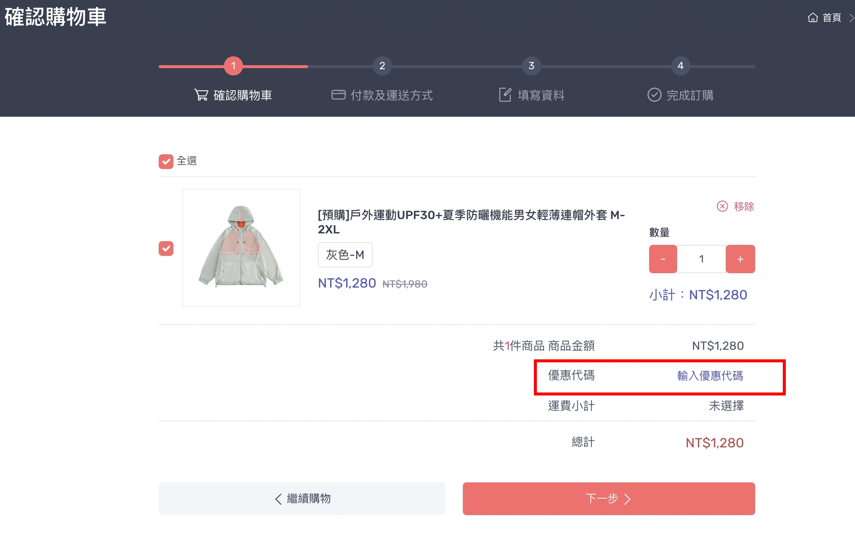The width and height of the screenshot is (855, 542).
Task: Click the credit card payment step icon
Action: 338,95
